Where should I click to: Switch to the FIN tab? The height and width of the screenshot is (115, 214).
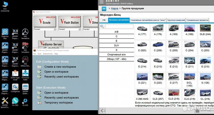coord(104,20)
